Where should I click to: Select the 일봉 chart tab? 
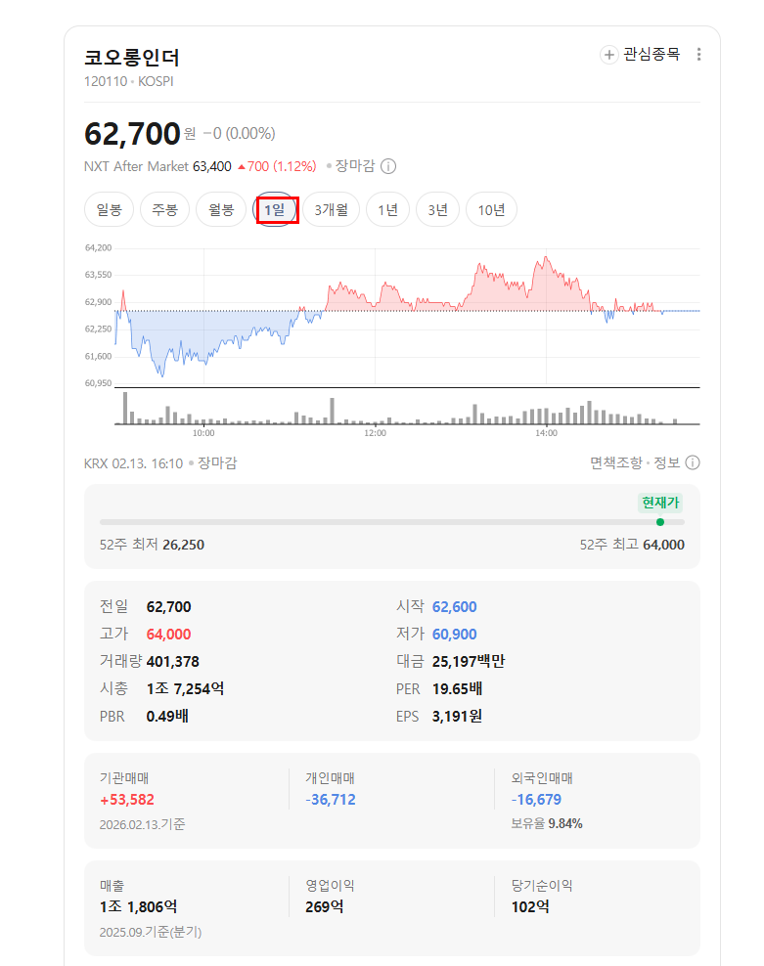(x=110, y=210)
